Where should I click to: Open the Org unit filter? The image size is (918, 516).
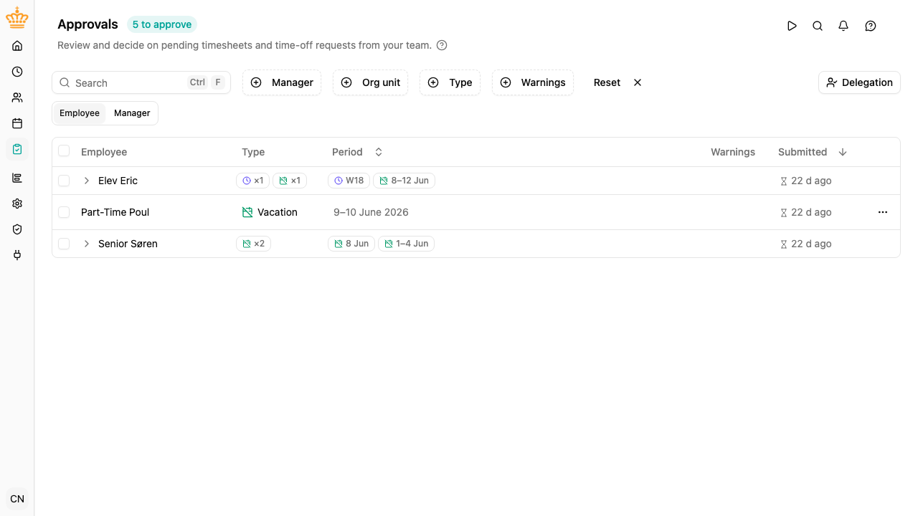[370, 82]
